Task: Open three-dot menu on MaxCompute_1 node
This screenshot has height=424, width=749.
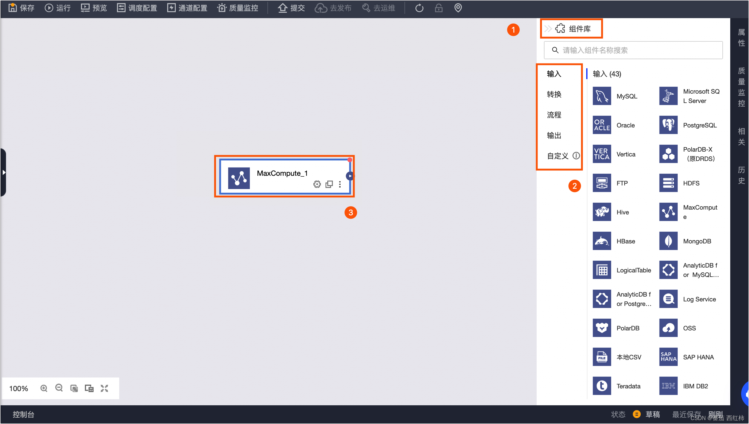Action: tap(340, 184)
